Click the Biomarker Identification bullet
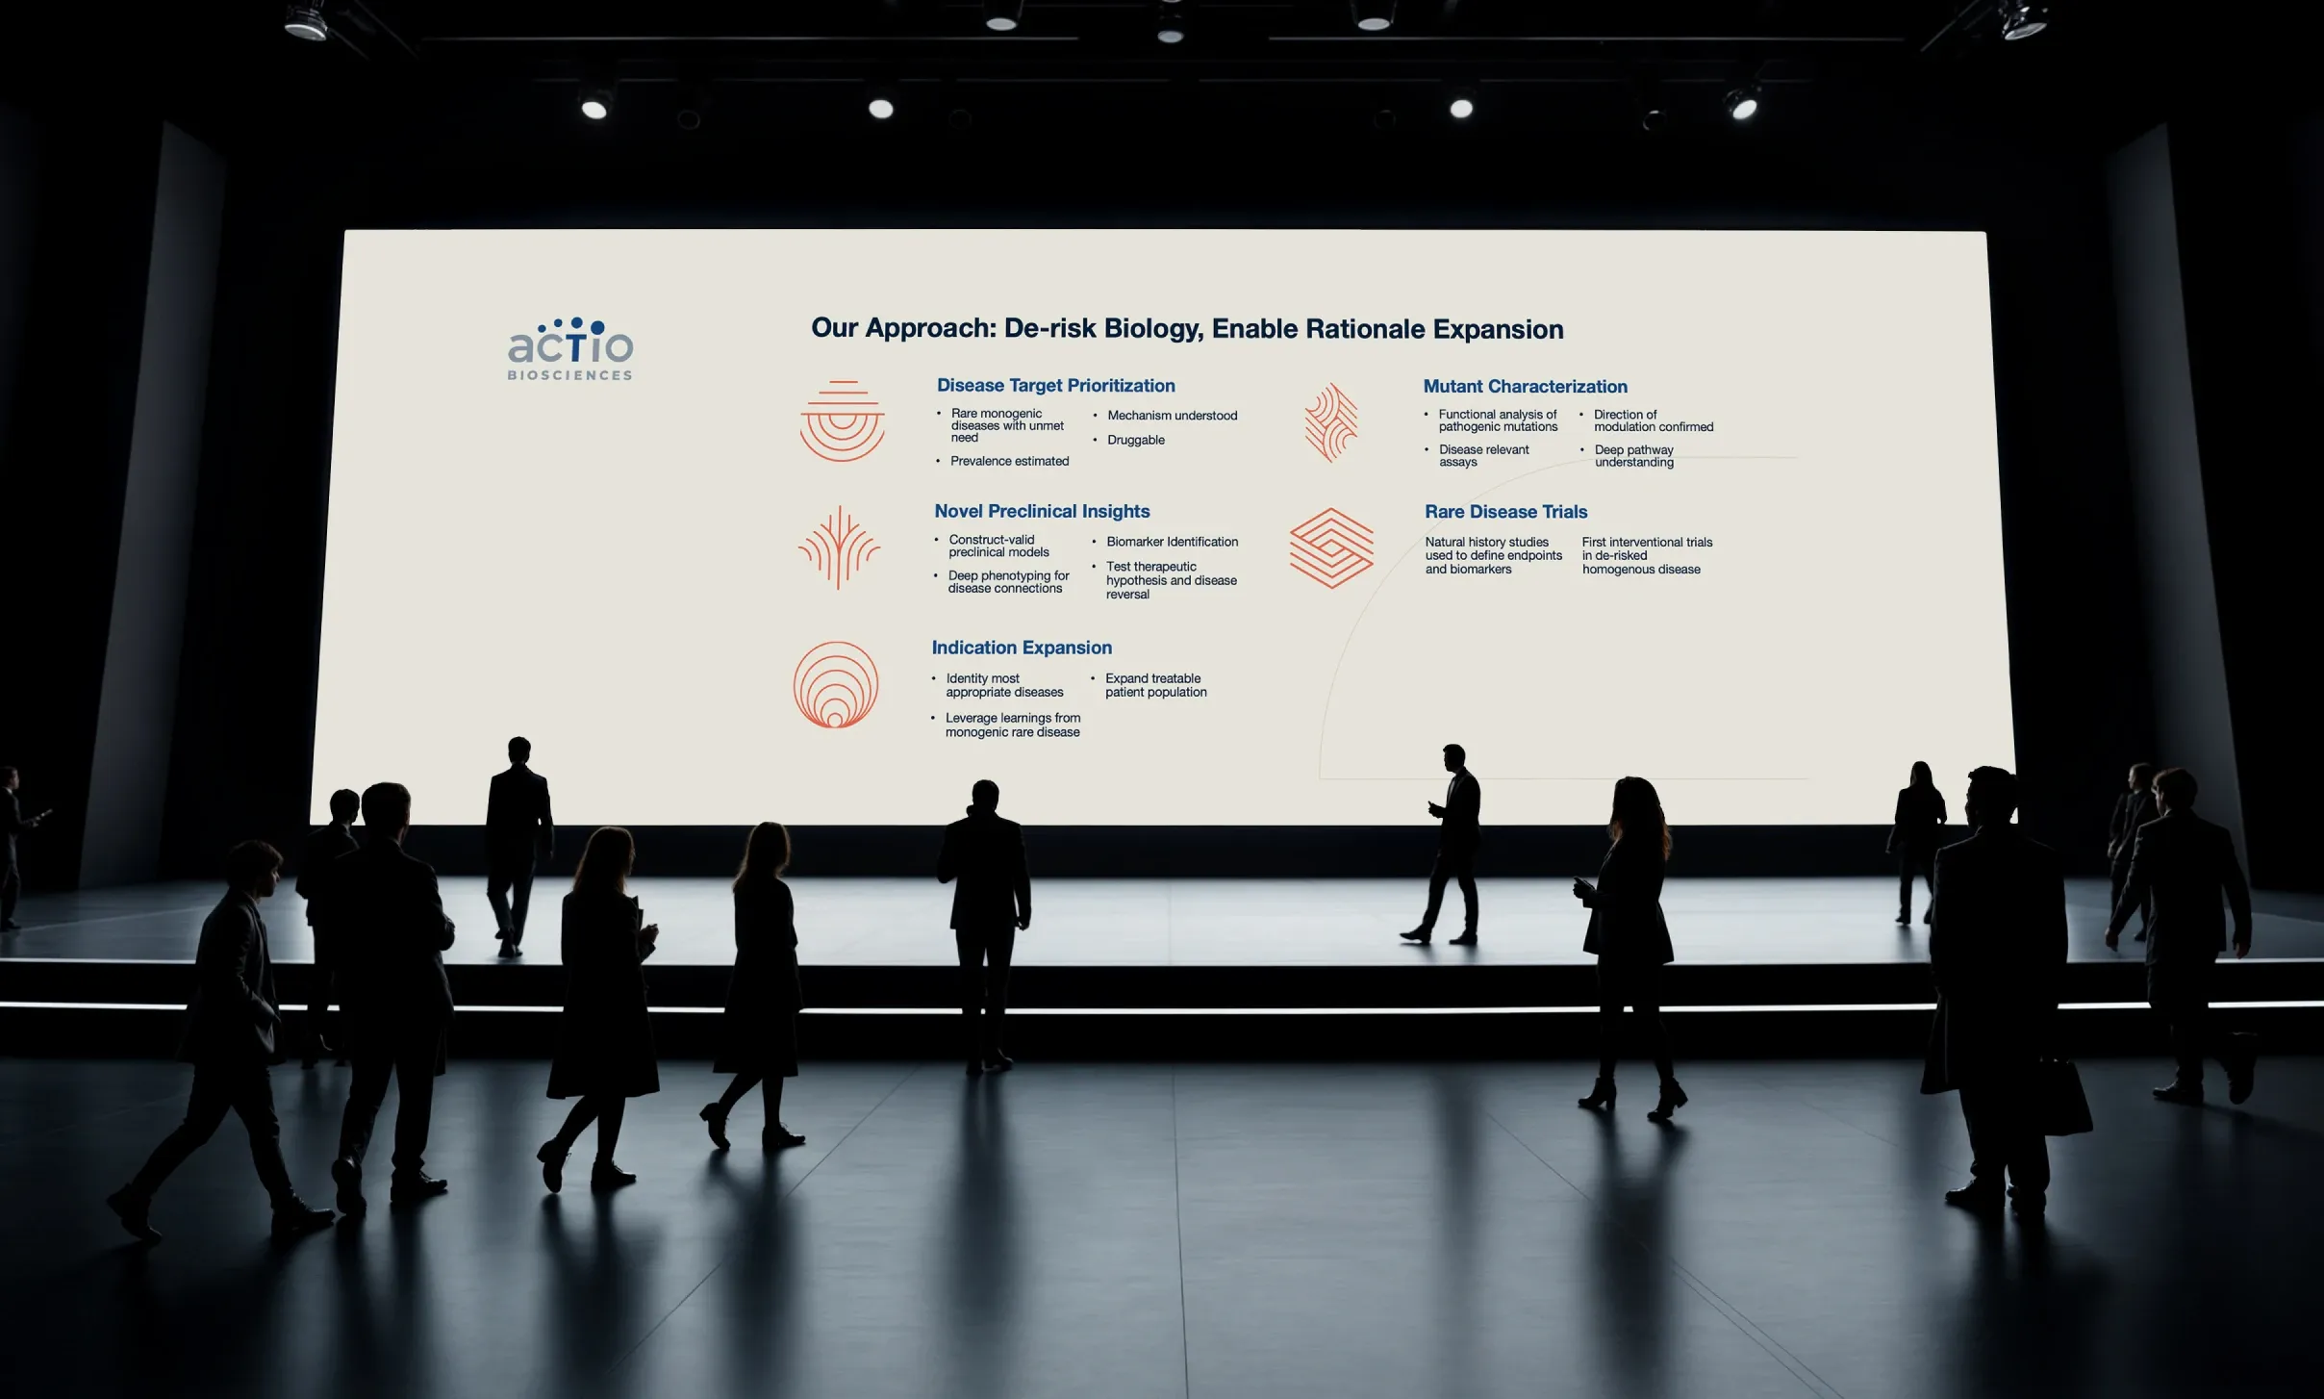 click(x=1172, y=543)
